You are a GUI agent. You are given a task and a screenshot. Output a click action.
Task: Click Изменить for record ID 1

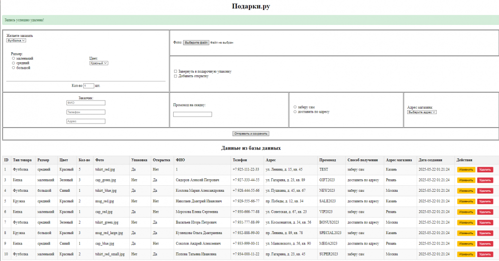[466, 170]
